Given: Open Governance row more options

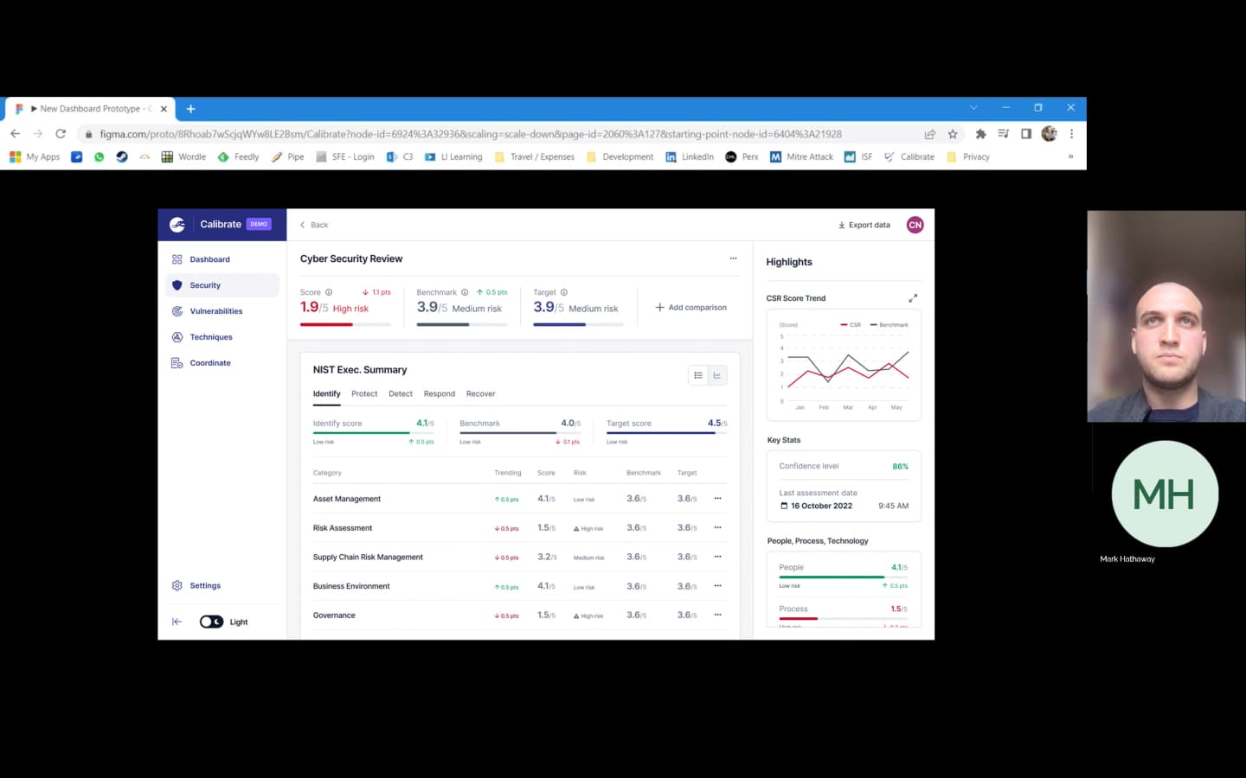Looking at the screenshot, I should [x=717, y=615].
